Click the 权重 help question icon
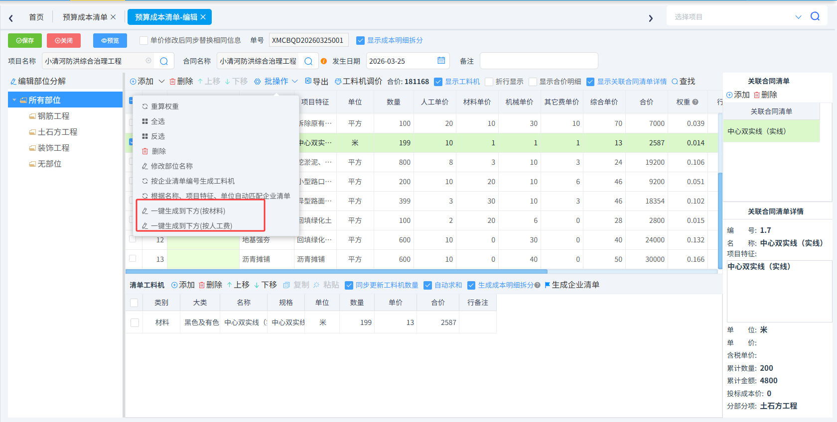The height and width of the screenshot is (422, 837). (x=696, y=102)
